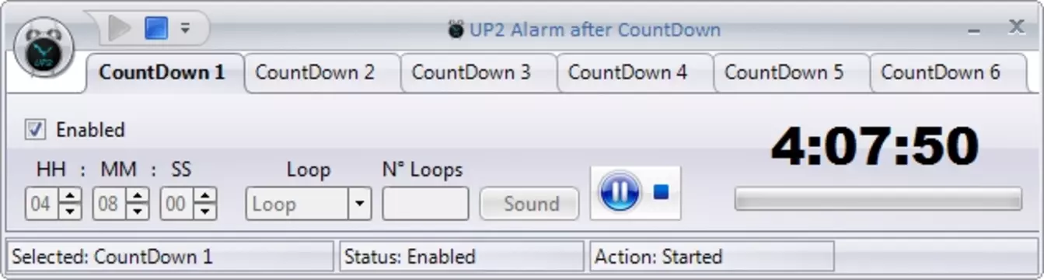Increase the SS seconds spinner value
This screenshot has width=1044, height=280.
click(x=205, y=197)
